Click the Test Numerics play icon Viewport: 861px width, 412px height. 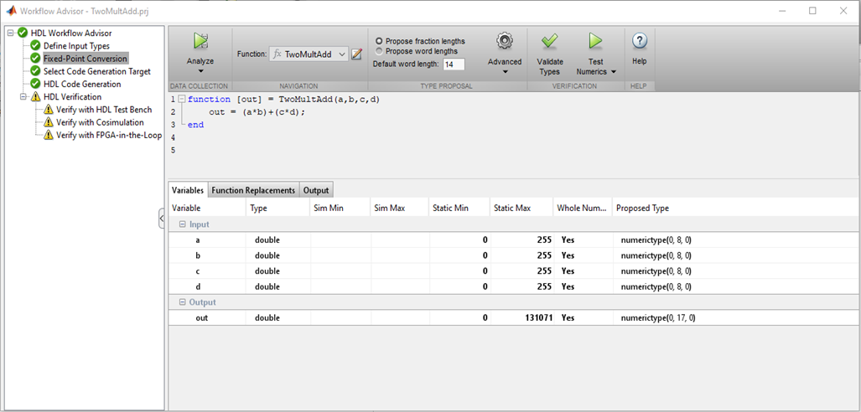click(x=595, y=41)
